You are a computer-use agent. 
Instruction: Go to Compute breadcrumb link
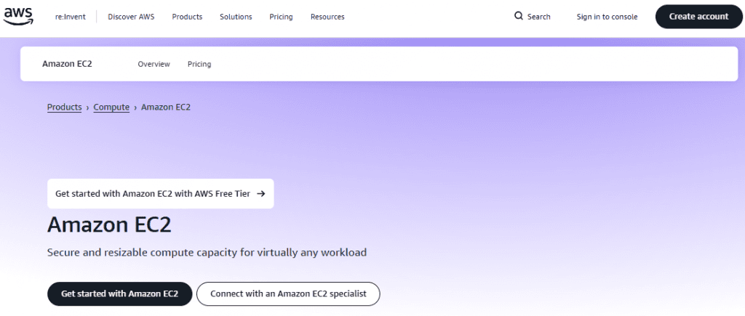tap(111, 108)
